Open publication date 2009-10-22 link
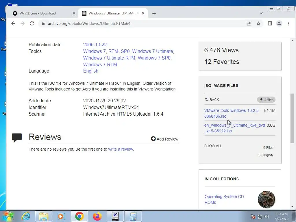This screenshot has height=222, width=296. click(95, 45)
